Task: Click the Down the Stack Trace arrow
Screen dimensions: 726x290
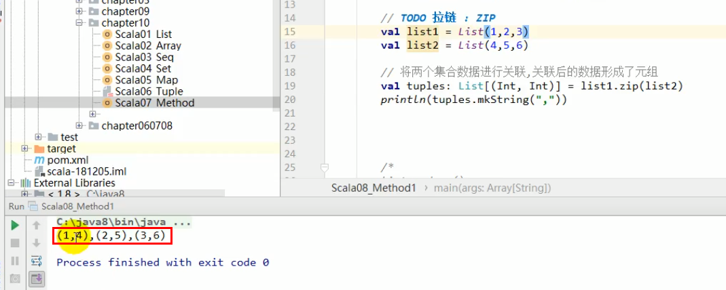Action: click(37, 243)
